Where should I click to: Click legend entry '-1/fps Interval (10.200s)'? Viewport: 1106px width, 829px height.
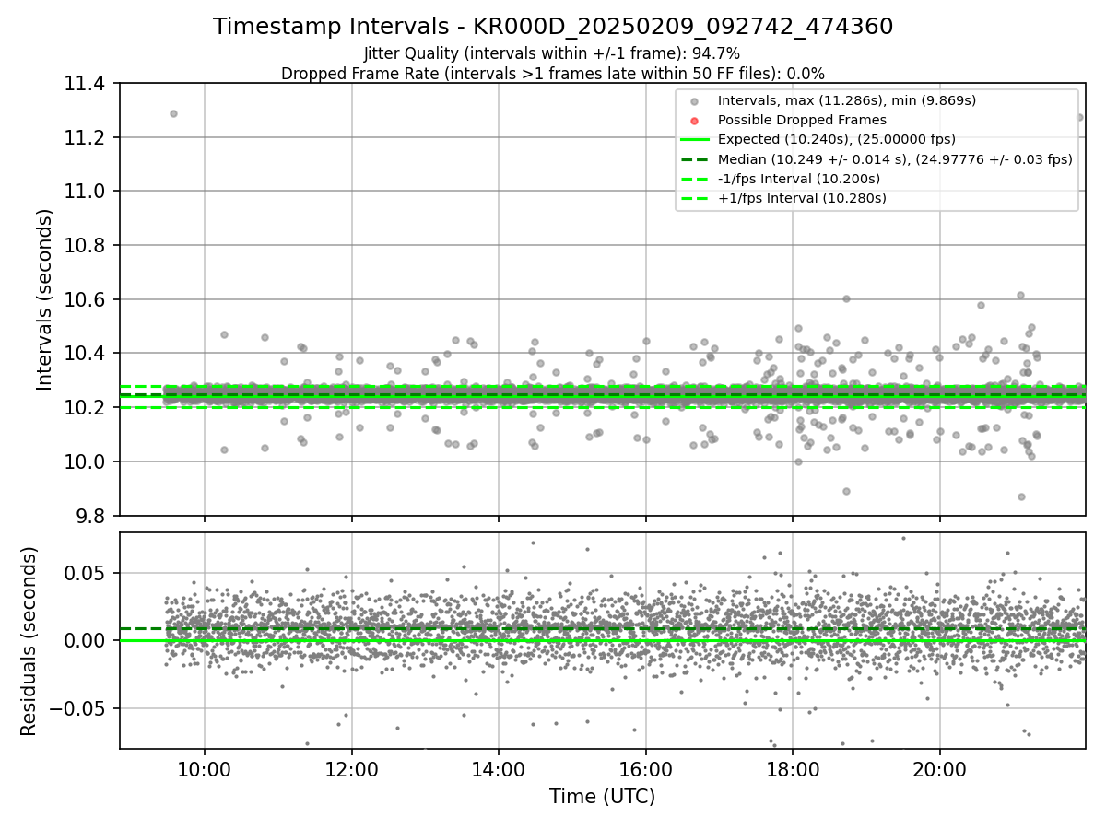click(798, 179)
